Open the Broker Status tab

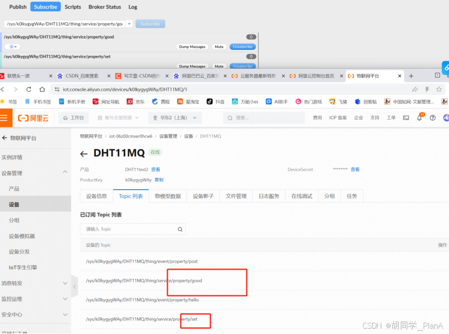coord(105,7)
